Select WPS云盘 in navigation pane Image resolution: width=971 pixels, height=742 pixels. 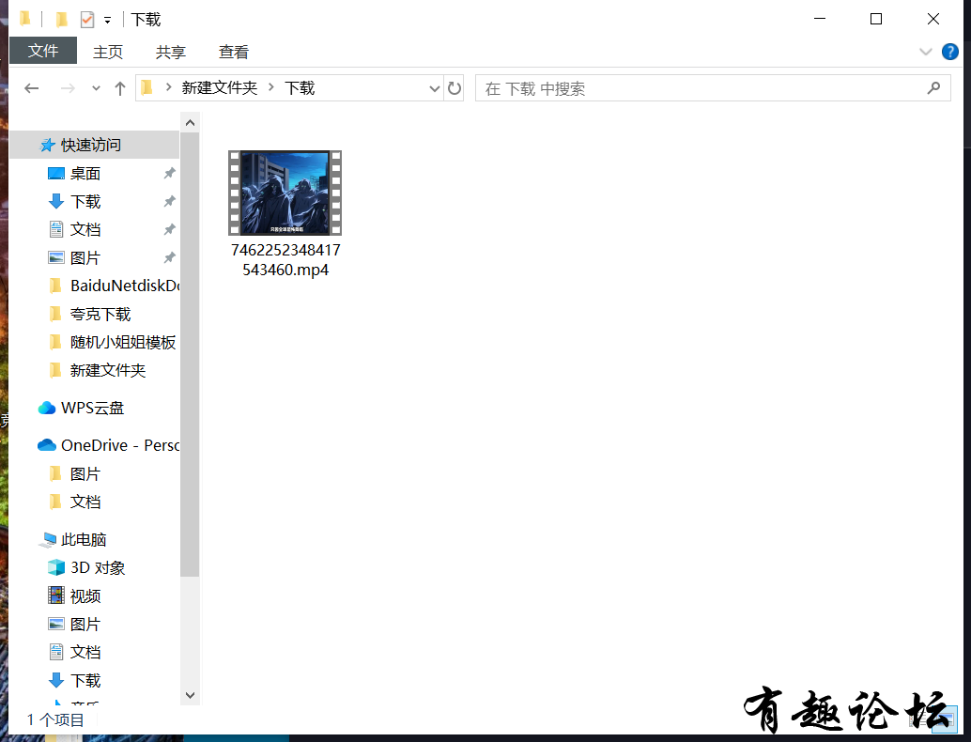pos(92,409)
